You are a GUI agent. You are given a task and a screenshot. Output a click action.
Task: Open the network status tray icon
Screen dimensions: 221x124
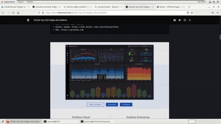tap(210, 2)
